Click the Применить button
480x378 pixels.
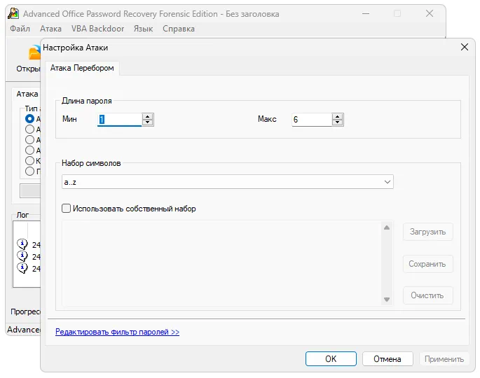(x=444, y=358)
